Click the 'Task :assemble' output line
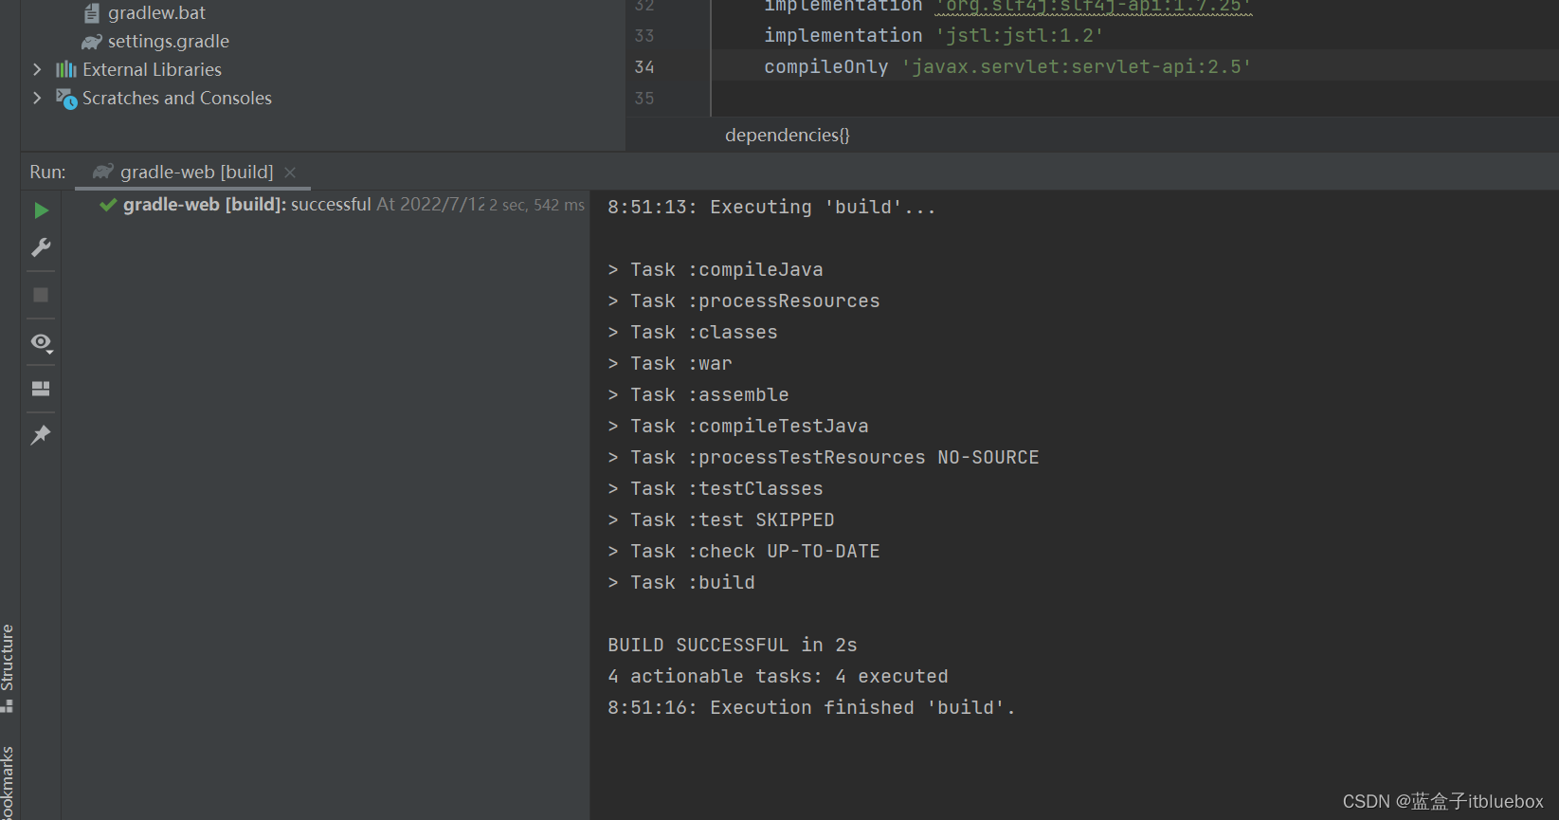Viewport: 1559px width, 820px height. 698,395
